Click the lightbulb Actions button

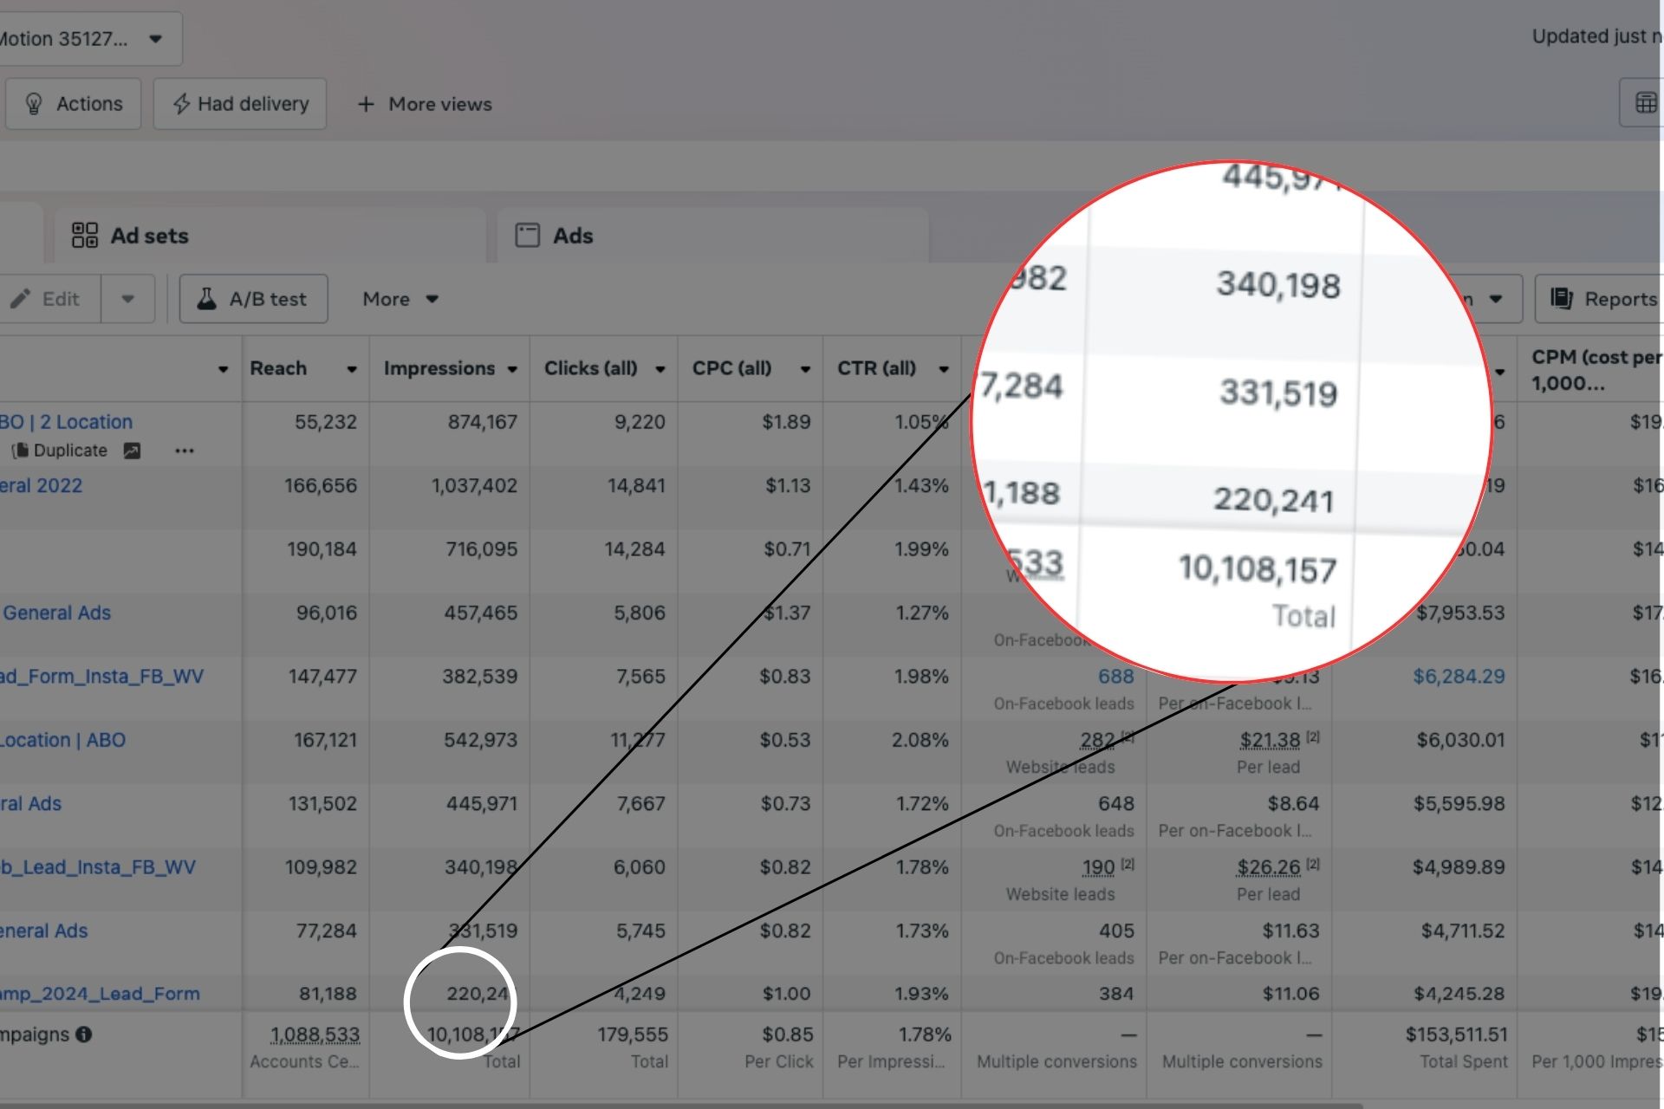73,104
